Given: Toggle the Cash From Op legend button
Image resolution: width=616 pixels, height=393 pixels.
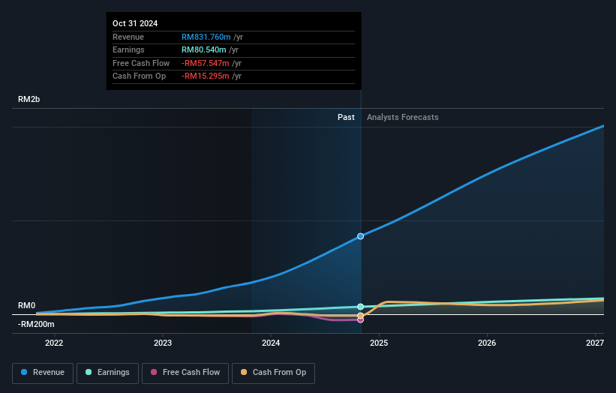Looking at the screenshot, I should 273,373.
